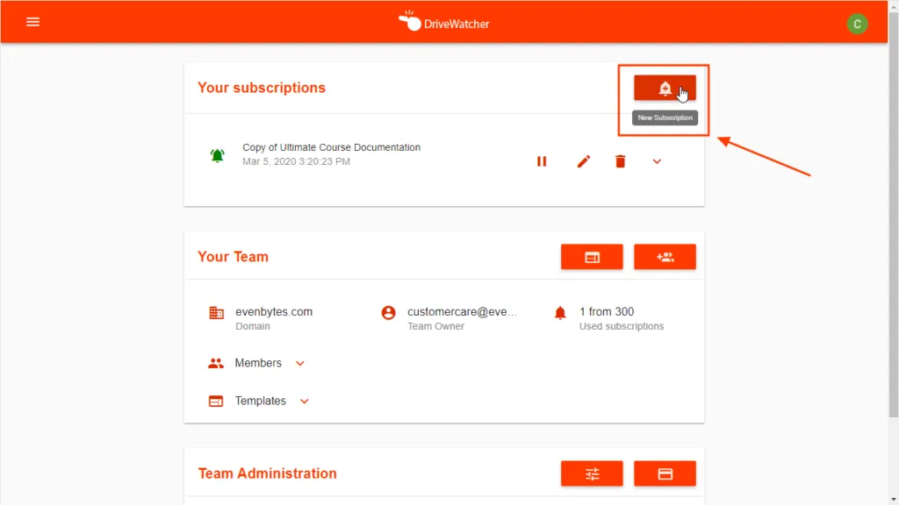
Task: Expand the subscription details chevron
Action: [x=657, y=161]
